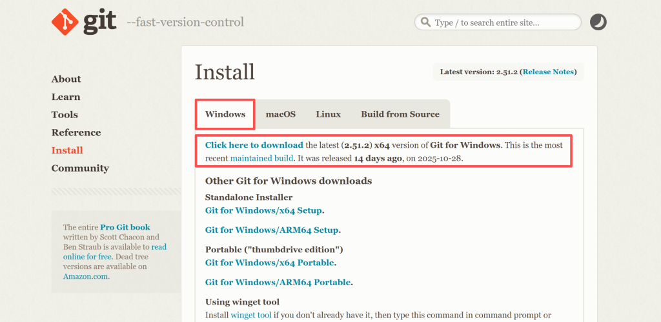Select the Install sidebar item

67,150
